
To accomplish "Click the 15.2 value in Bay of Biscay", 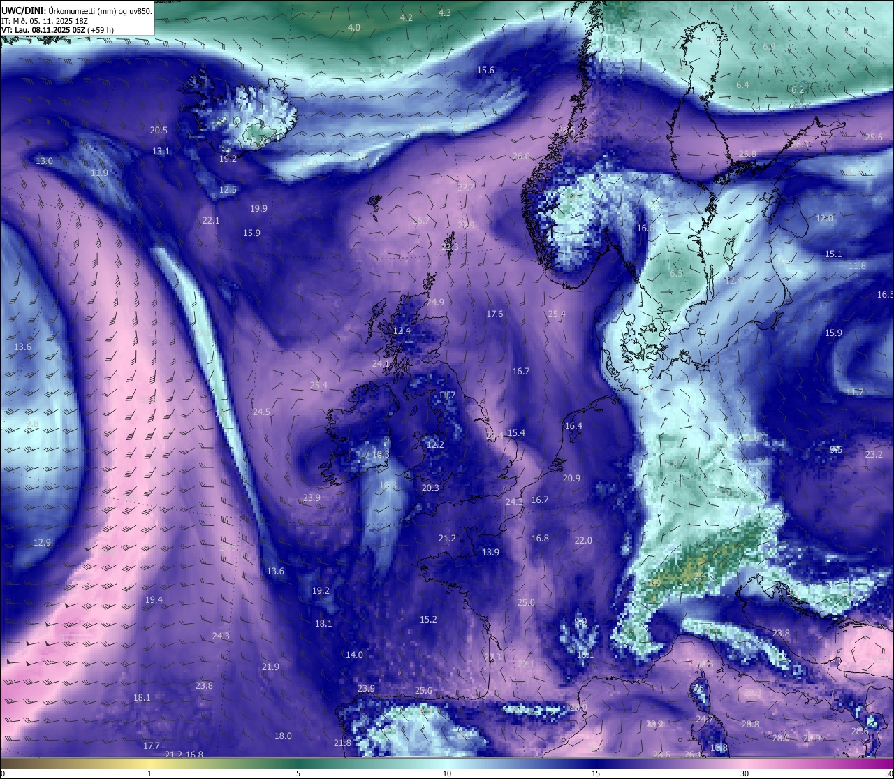I will 428,620.
